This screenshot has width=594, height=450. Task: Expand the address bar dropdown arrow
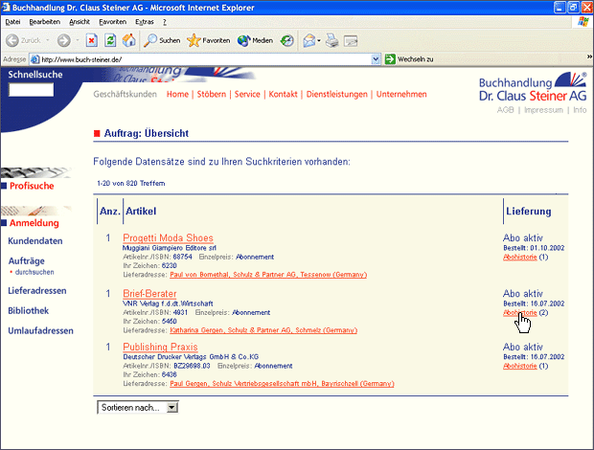tap(376, 59)
